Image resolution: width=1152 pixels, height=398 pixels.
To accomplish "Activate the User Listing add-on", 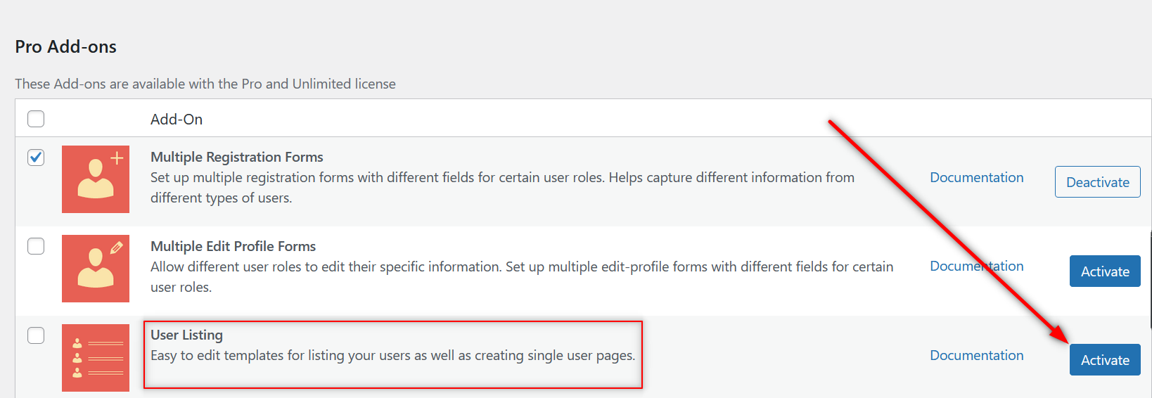I will click(x=1104, y=360).
